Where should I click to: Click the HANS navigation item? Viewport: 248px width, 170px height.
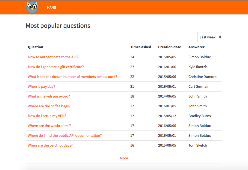51,7
